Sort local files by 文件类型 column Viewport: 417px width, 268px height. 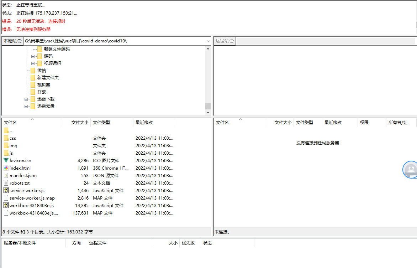pos(112,123)
